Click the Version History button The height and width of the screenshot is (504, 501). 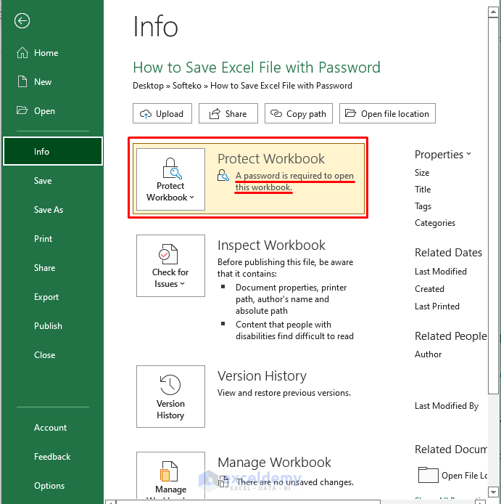[170, 397]
